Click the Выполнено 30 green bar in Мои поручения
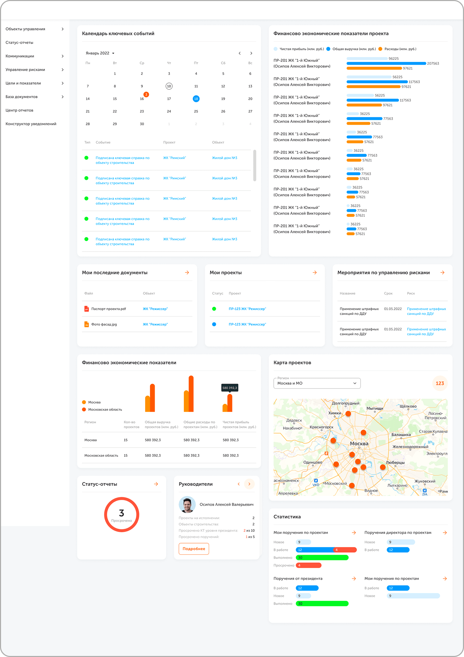This screenshot has height=657, width=464. [x=322, y=558]
